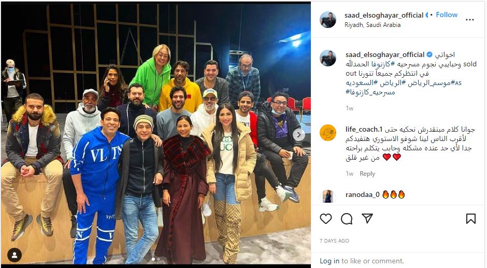Screen dimensions: 487x268
Task: Visit the life_coach.1 profile username
Action: pos(364,130)
